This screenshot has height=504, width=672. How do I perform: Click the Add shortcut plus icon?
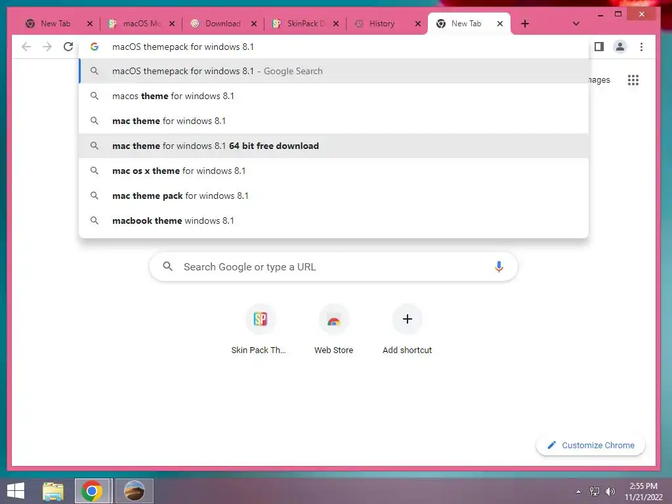pos(407,319)
